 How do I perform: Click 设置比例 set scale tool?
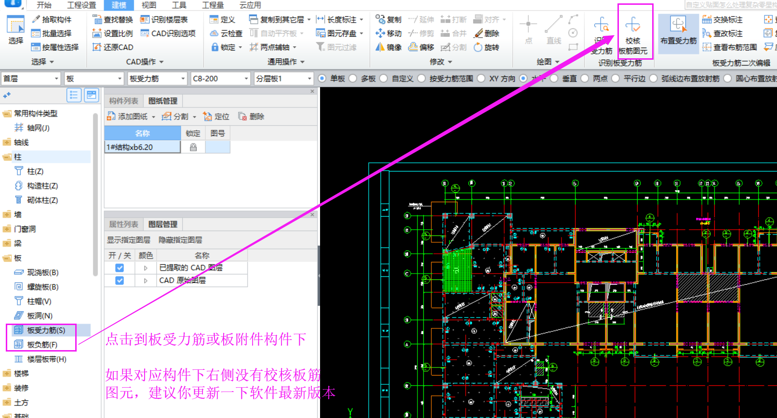pyautogui.click(x=113, y=33)
